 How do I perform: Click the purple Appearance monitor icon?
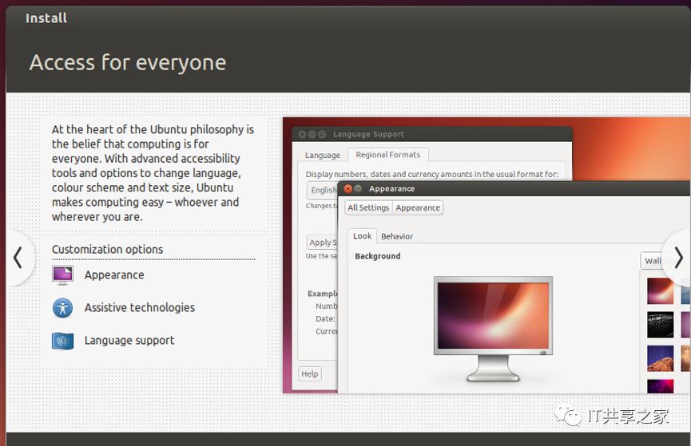pos(62,275)
